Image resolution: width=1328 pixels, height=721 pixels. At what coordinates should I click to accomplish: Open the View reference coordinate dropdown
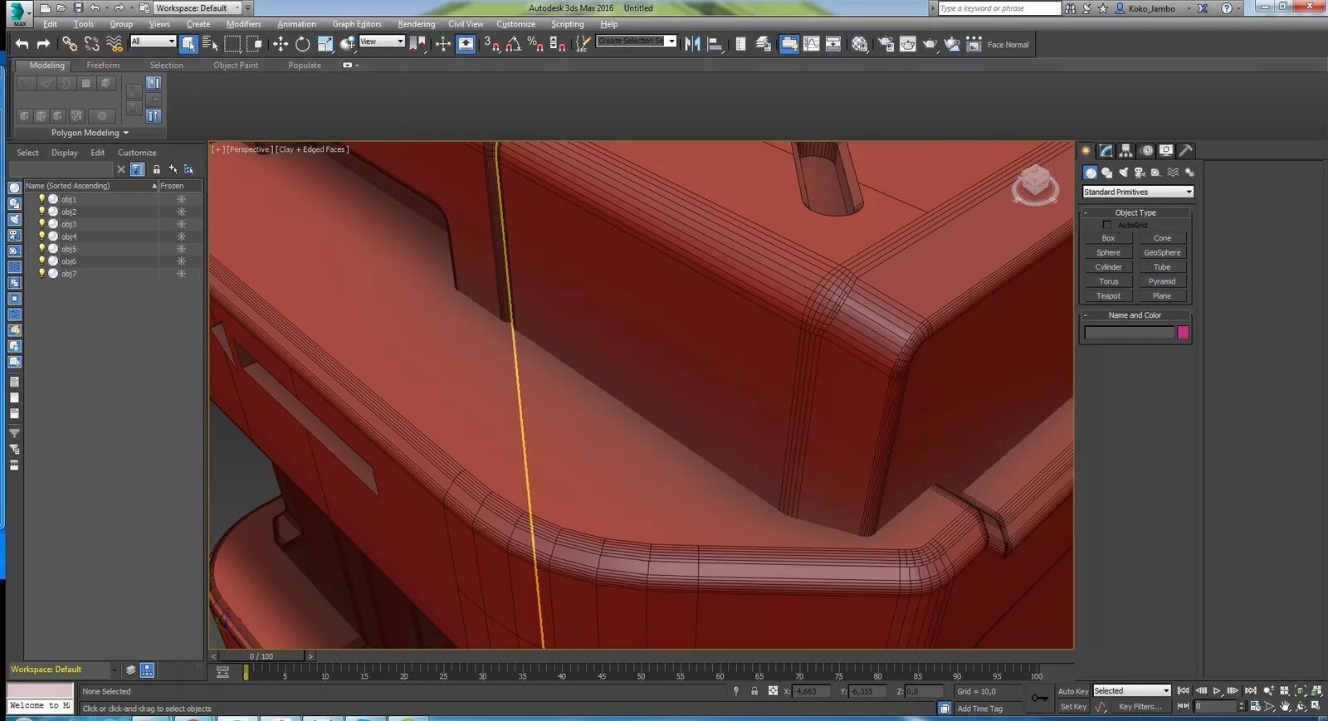coord(382,41)
